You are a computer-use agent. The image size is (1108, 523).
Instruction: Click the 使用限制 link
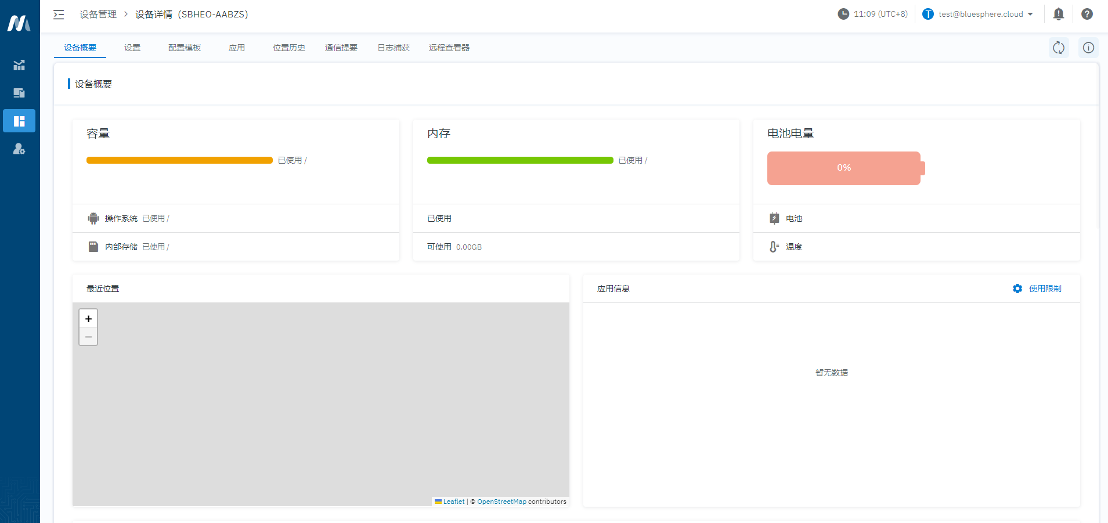coord(1044,288)
